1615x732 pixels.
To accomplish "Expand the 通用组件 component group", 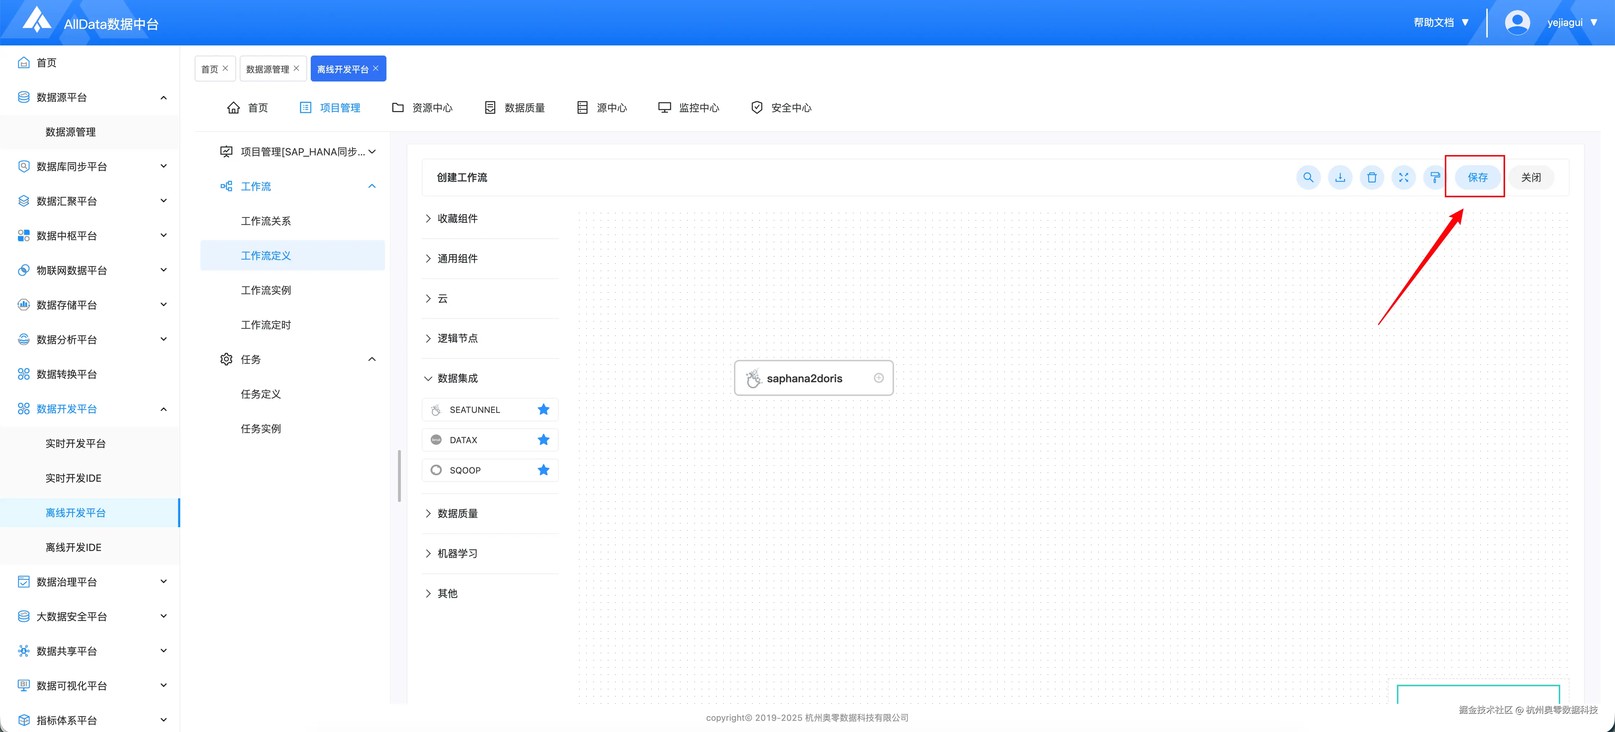I will click(457, 259).
